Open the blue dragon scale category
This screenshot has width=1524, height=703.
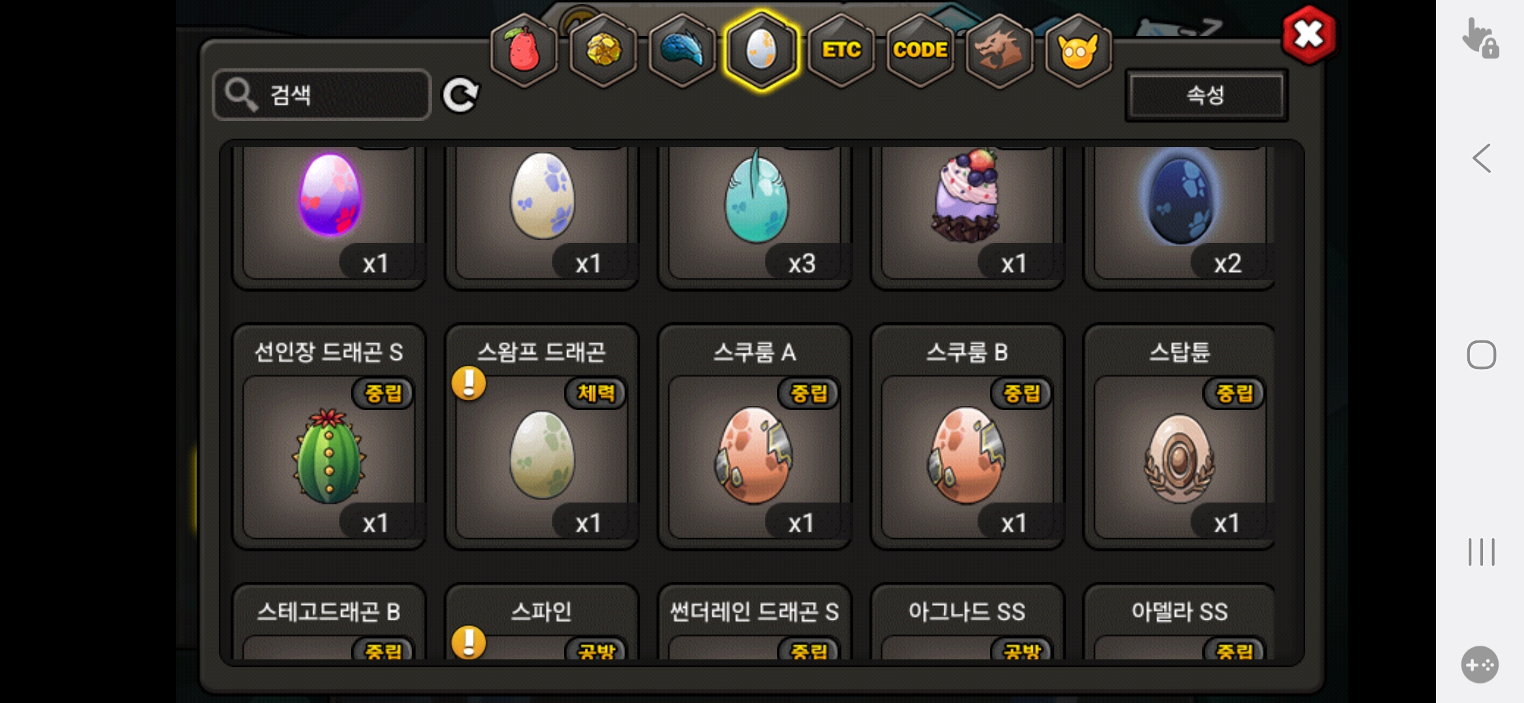(x=683, y=50)
